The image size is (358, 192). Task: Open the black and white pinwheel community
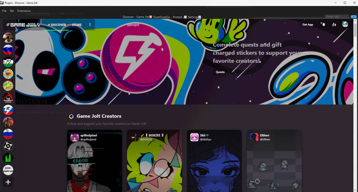coord(8,146)
